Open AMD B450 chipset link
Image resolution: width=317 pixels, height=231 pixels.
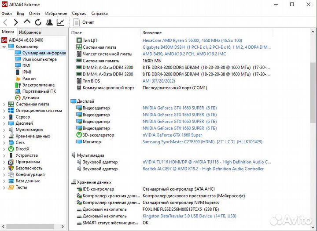[184, 54]
